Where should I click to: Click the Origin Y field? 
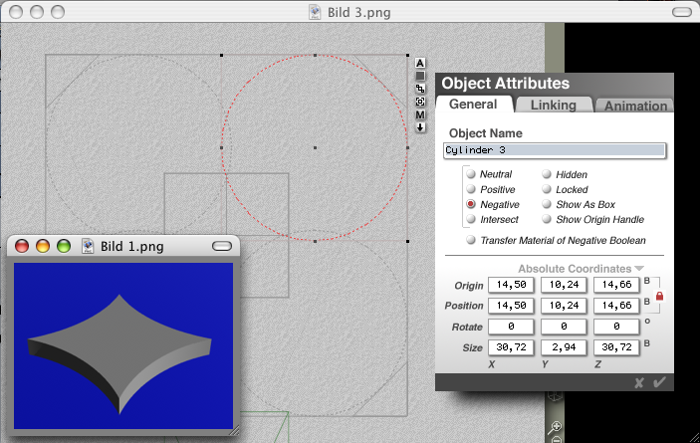coord(564,285)
